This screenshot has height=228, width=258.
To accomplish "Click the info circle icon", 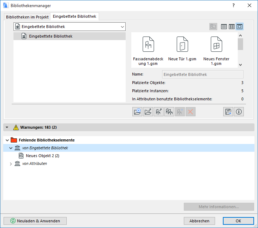I will [239, 112].
